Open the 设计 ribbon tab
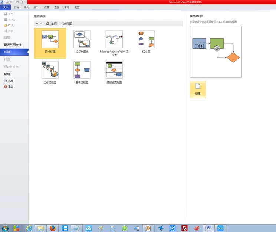276x232 pixels. [36, 7]
